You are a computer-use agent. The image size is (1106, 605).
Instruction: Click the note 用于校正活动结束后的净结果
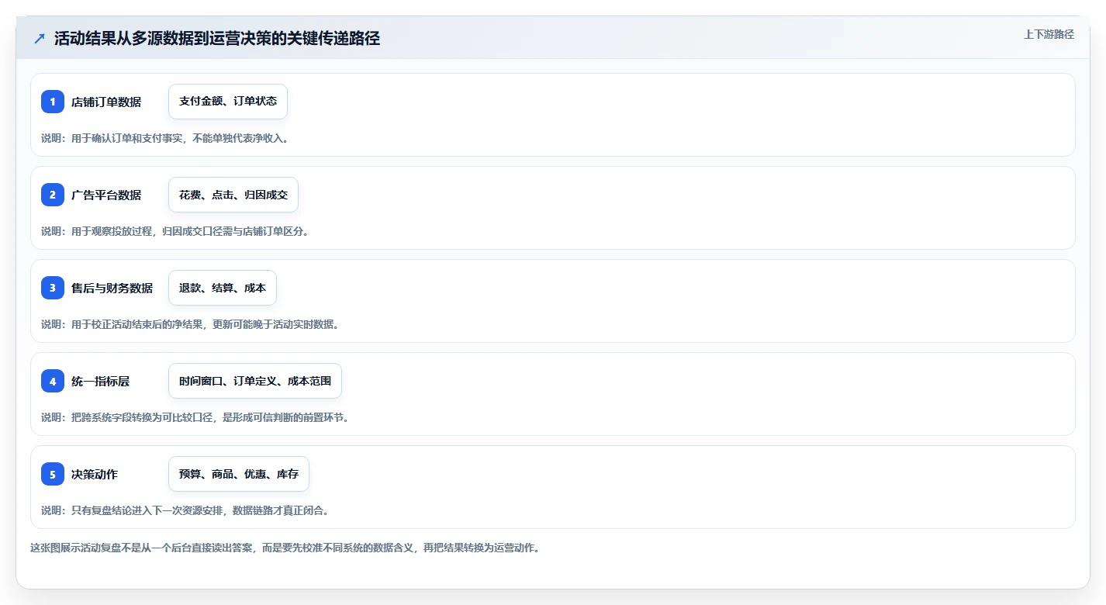click(x=137, y=324)
